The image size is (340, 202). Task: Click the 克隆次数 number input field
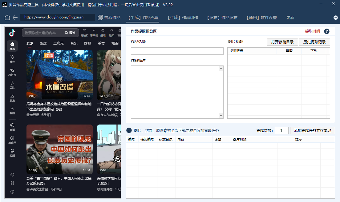click(x=281, y=130)
